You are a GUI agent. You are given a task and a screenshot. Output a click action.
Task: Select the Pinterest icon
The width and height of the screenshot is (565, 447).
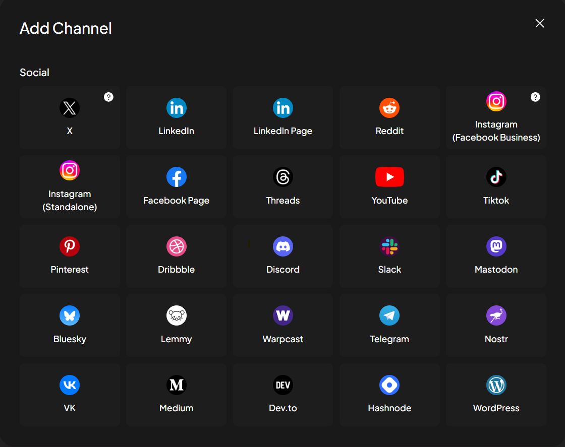70,246
